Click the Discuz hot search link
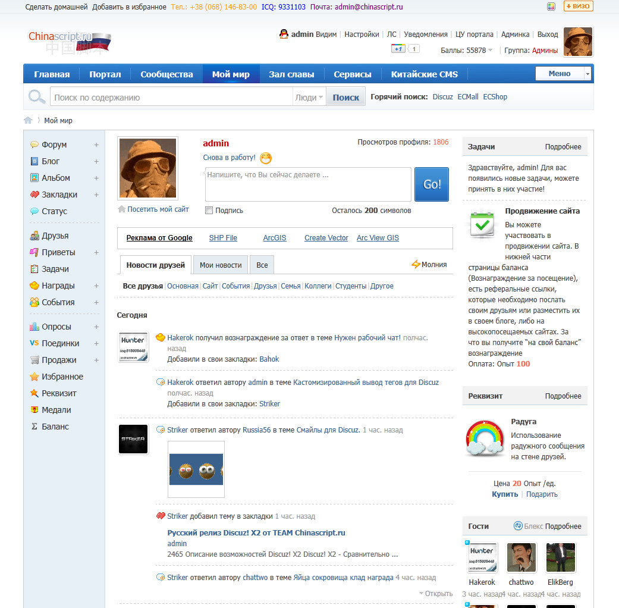Viewport: 619px width, 608px height. pyautogui.click(x=442, y=97)
